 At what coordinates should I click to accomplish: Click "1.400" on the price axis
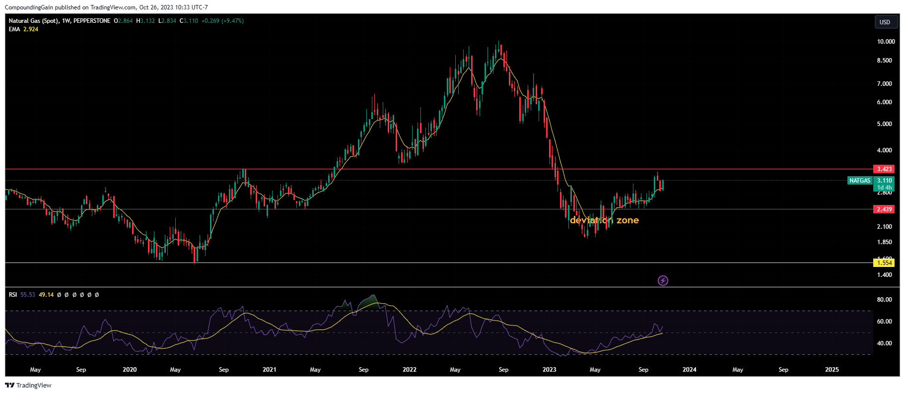[x=884, y=275]
